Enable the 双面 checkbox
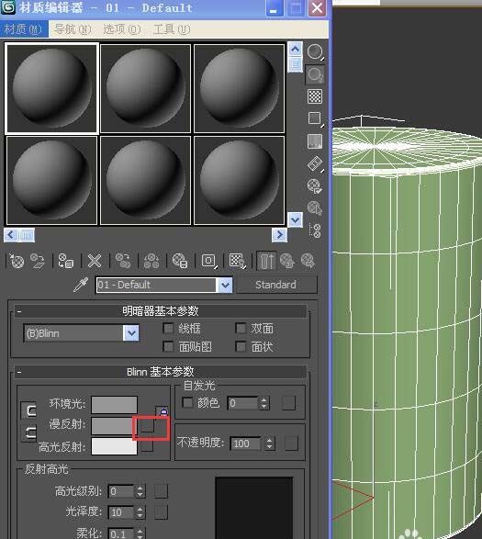482x539 pixels. [x=241, y=329]
